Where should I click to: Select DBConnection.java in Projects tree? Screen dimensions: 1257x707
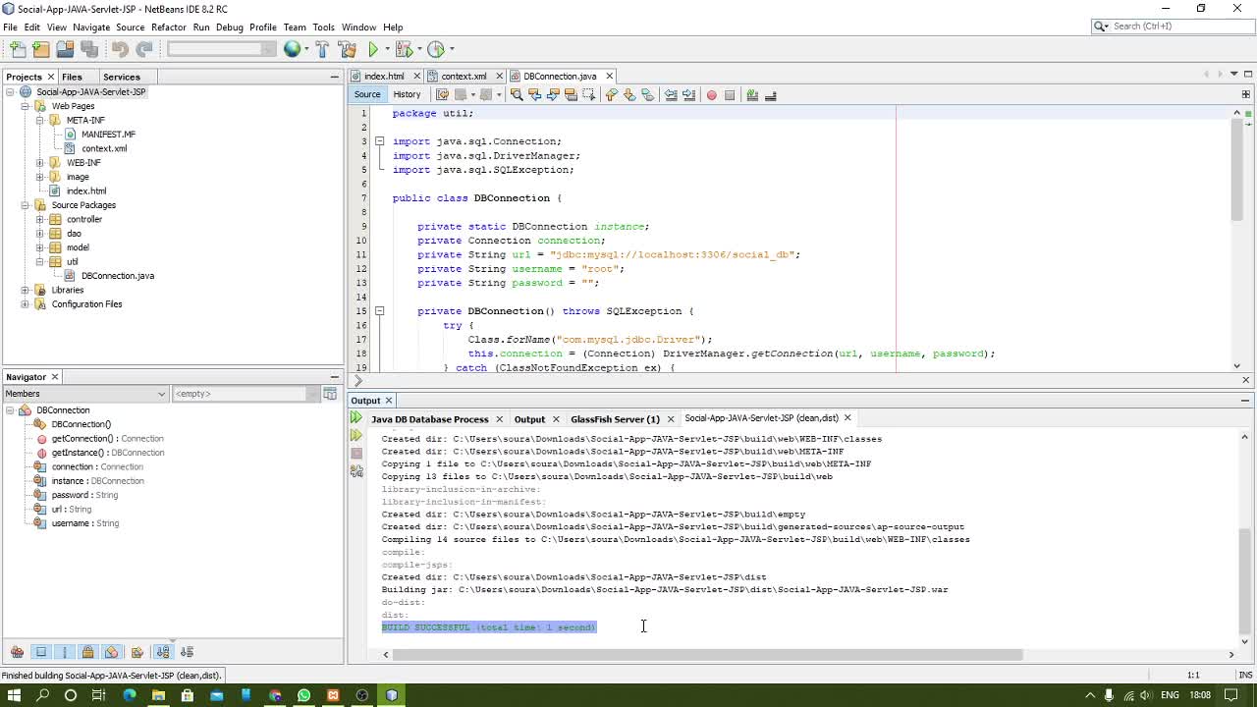pyautogui.click(x=117, y=276)
